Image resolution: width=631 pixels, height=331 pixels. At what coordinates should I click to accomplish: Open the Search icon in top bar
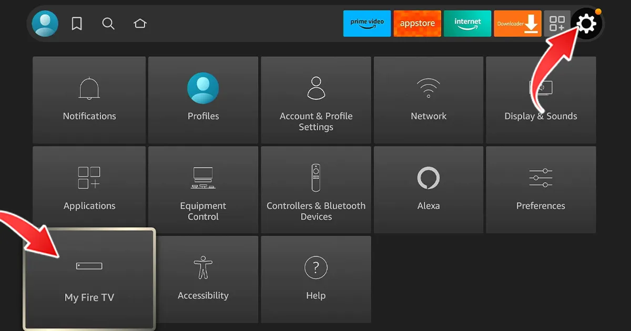108,23
